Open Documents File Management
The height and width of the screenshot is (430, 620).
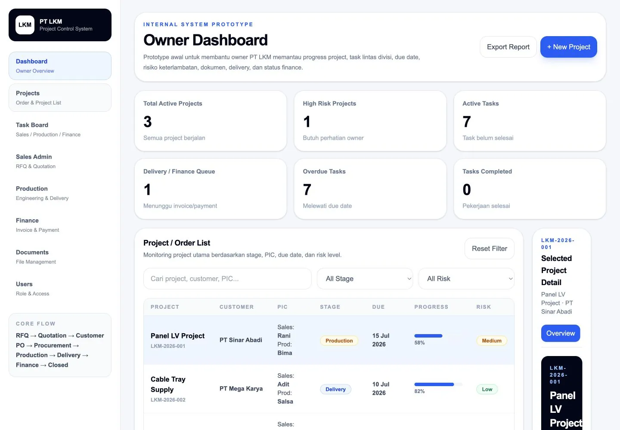click(60, 257)
